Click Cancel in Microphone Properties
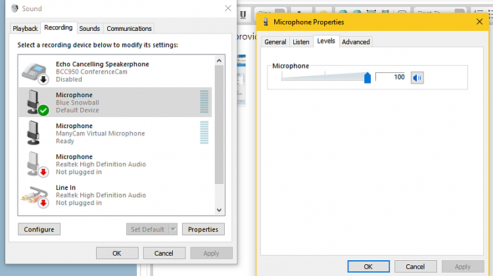Image resolution: width=493 pixels, height=276 pixels. (x=415, y=267)
